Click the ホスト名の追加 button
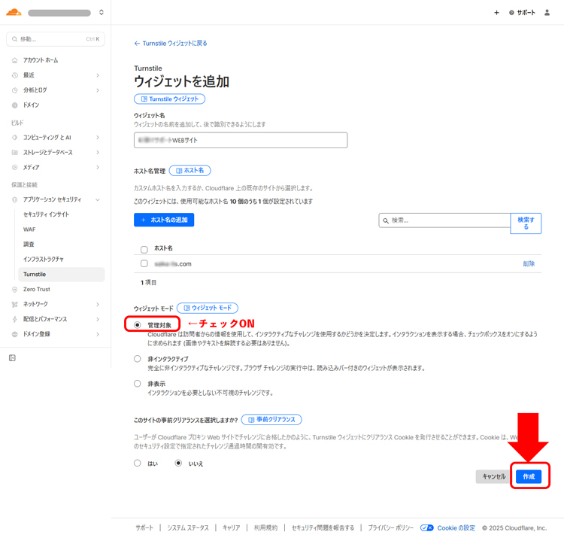The width and height of the screenshot is (564, 538). click(x=164, y=220)
